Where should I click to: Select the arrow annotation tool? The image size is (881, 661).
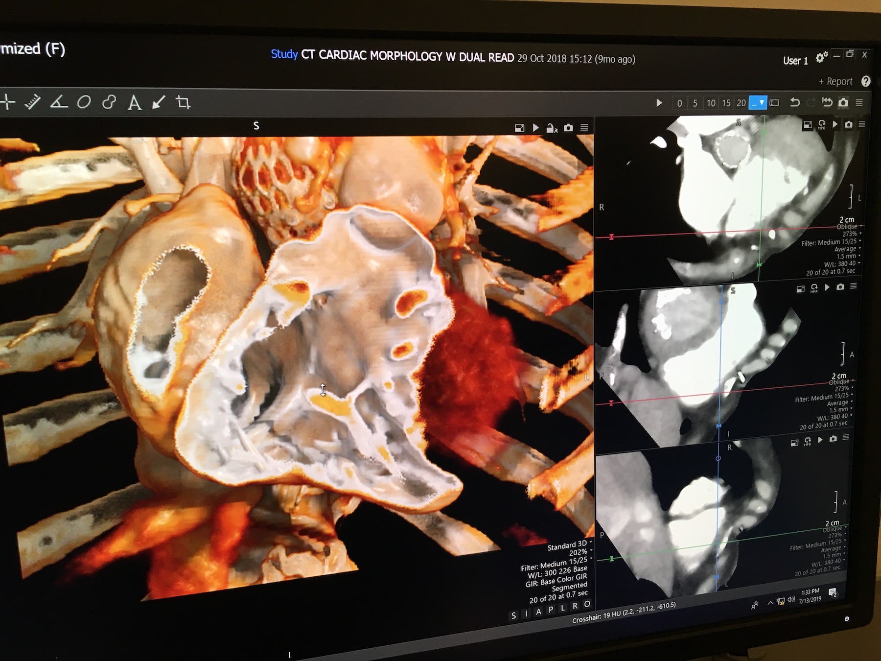tap(158, 103)
